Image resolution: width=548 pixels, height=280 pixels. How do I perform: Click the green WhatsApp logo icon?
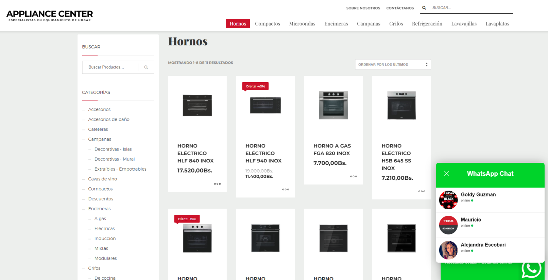coord(531,269)
